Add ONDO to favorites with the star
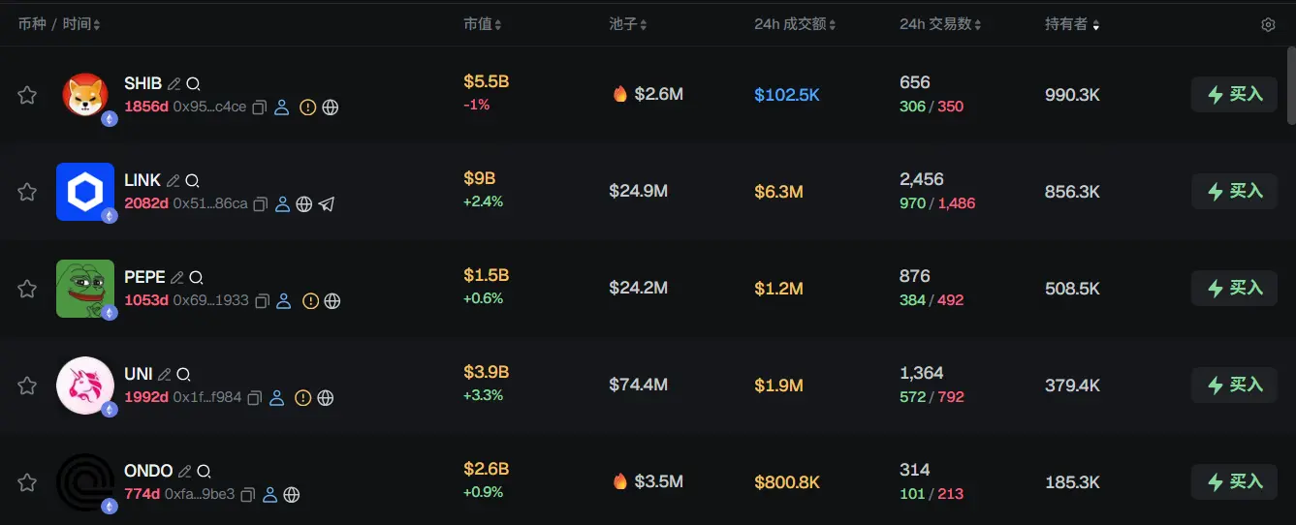The height and width of the screenshot is (525, 1296). (27, 482)
